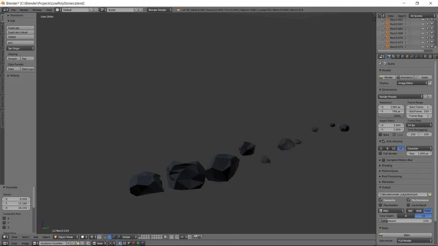438x246 pixels.
Task: Open the Gaussian filter dropdown
Action: (x=419, y=148)
